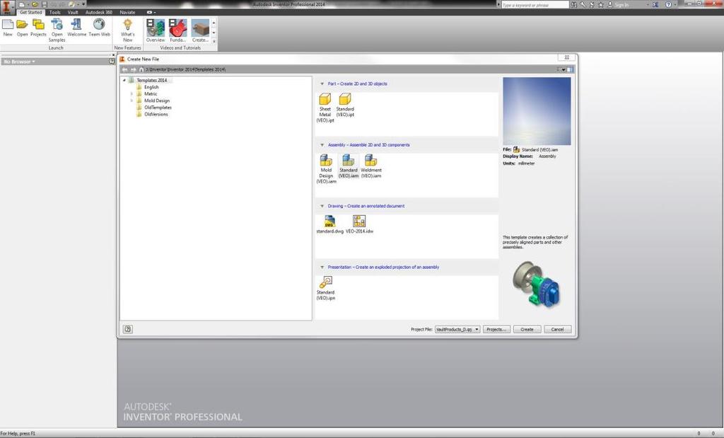Click the Open button in Launch panel
Viewport: 724px width, 438px height.
pyautogui.click(x=22, y=28)
